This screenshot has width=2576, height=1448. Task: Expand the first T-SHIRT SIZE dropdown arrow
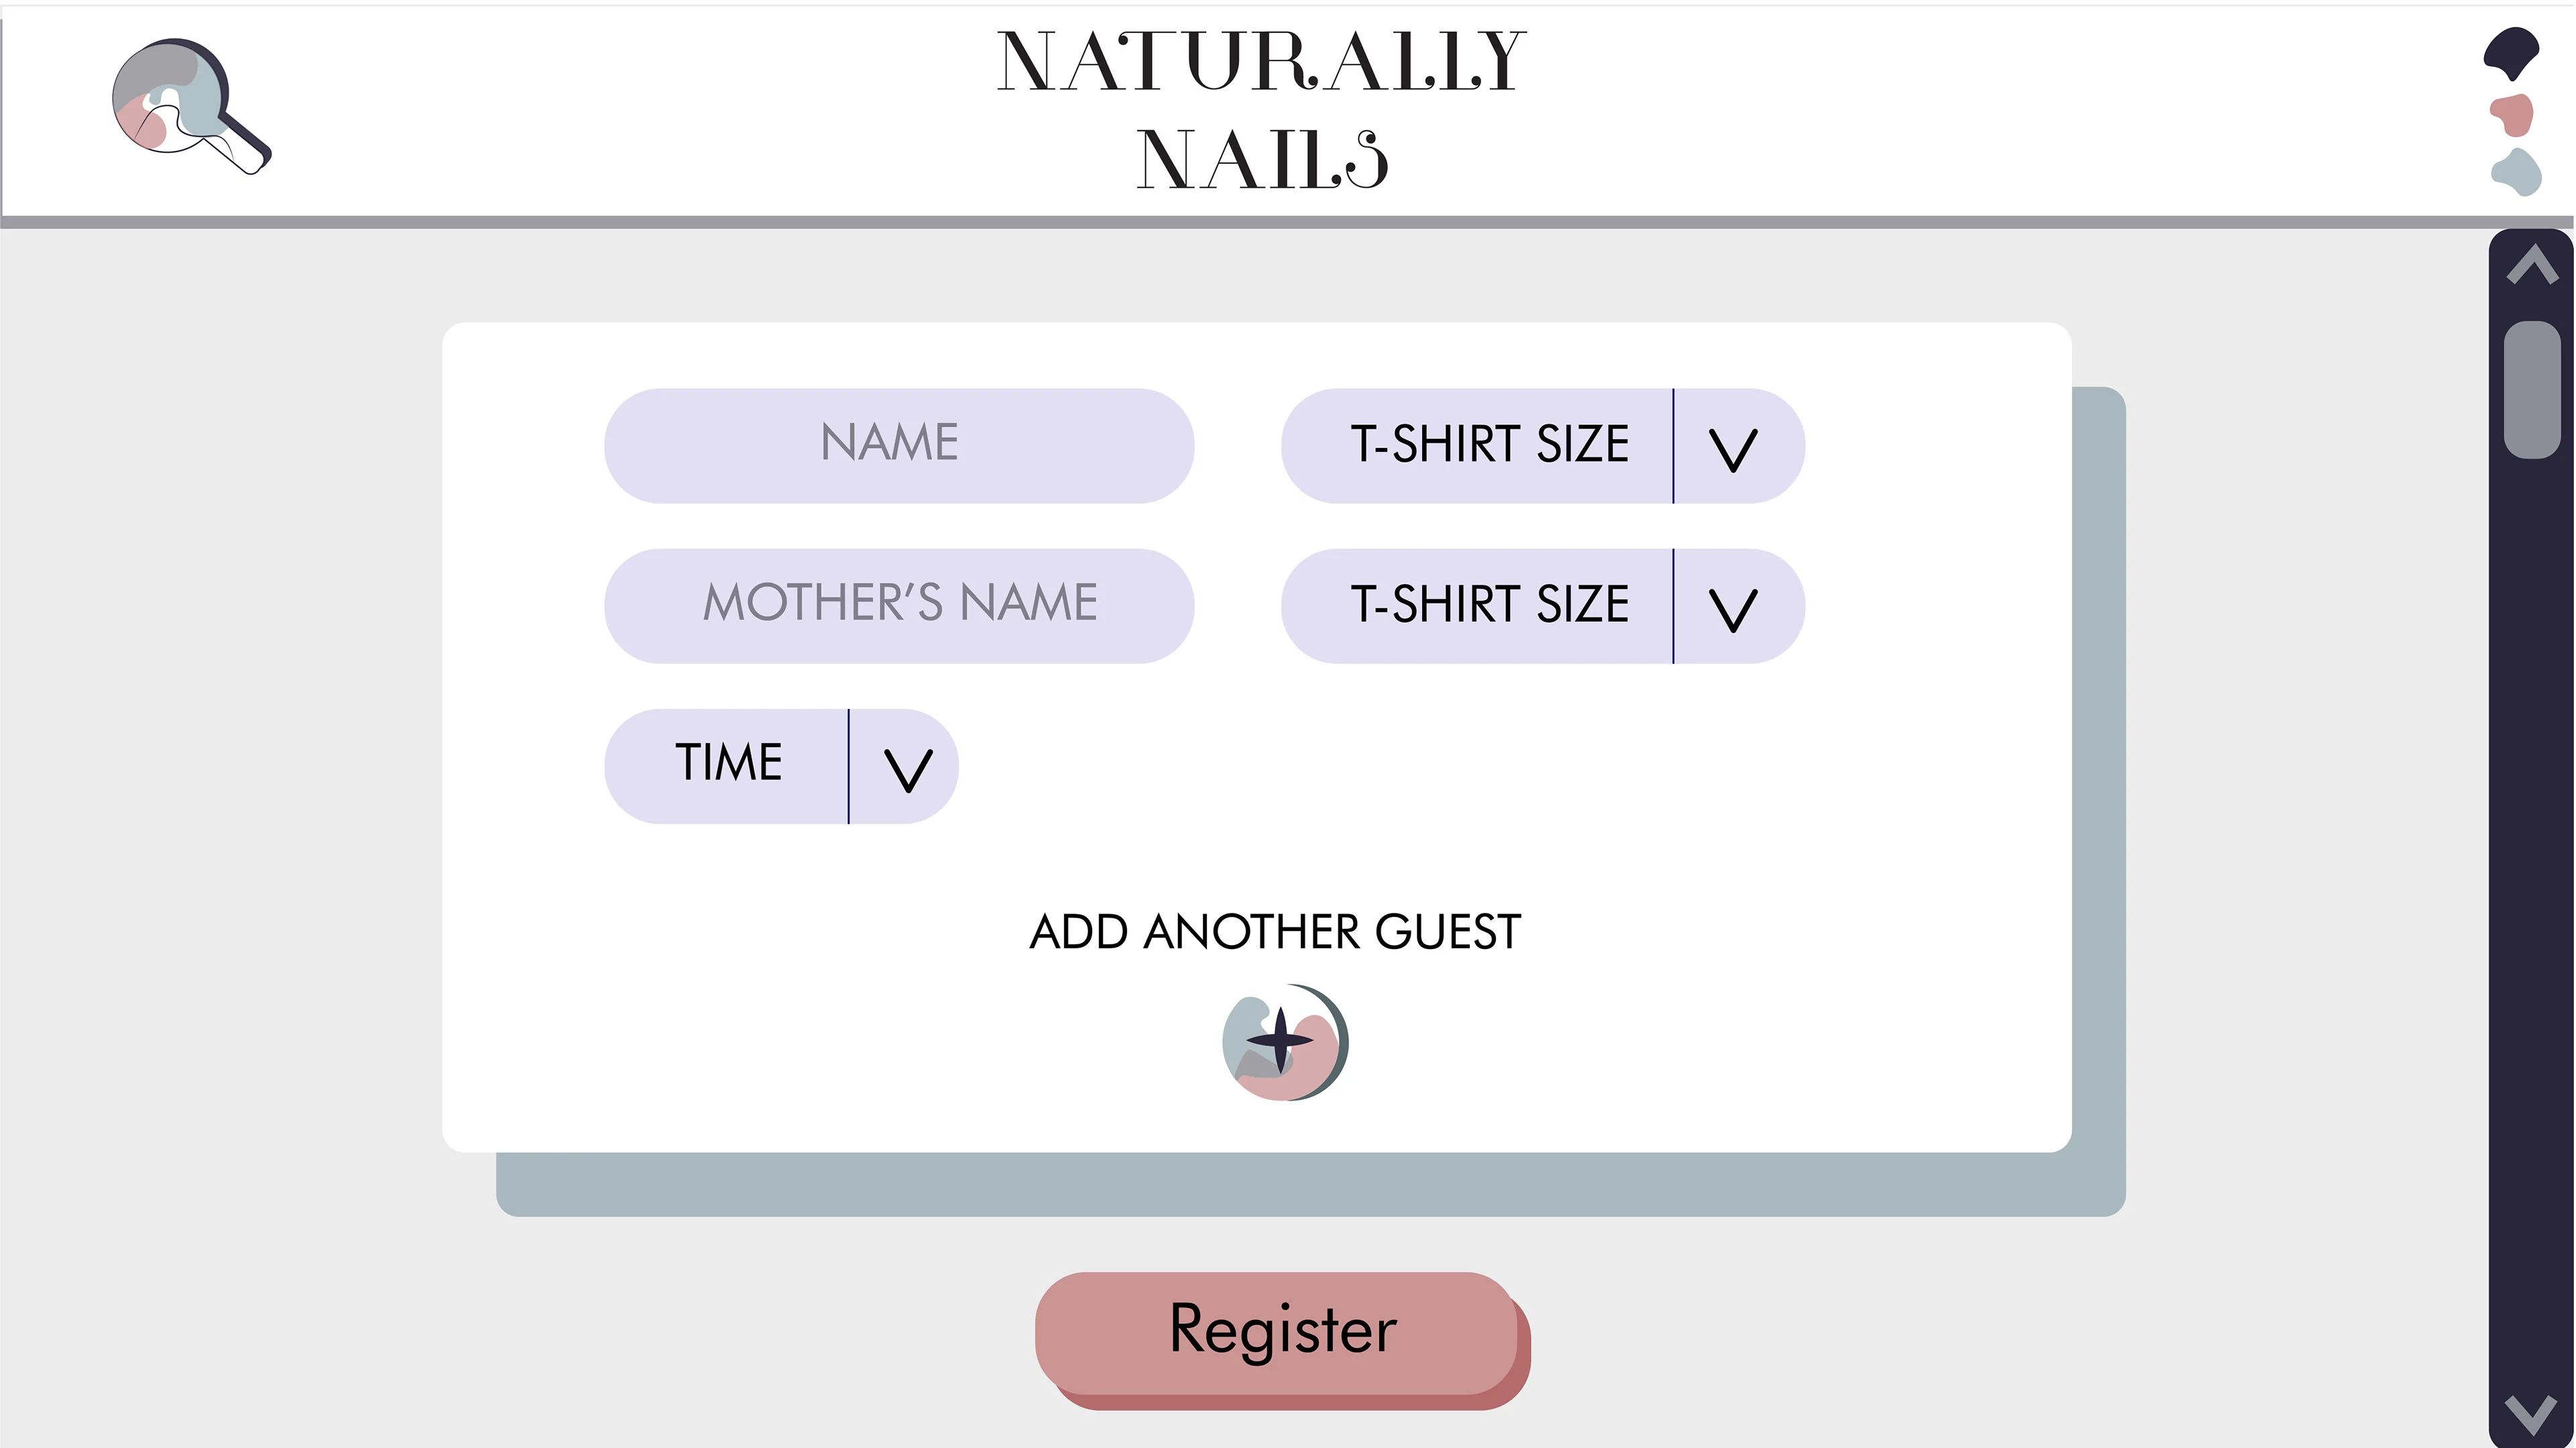1733,448
